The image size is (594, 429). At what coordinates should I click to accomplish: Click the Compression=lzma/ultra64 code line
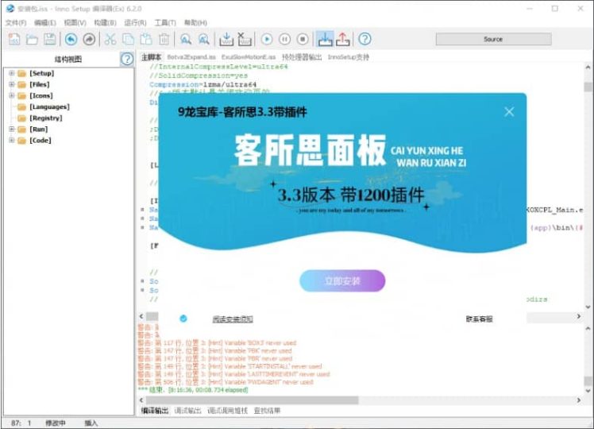(x=203, y=84)
